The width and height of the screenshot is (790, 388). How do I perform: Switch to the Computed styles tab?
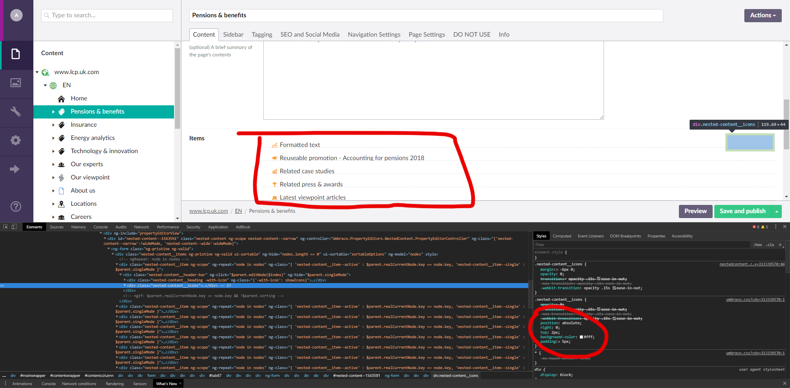point(562,236)
